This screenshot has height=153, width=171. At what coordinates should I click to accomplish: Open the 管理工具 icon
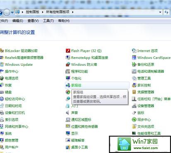[x=134, y=78]
